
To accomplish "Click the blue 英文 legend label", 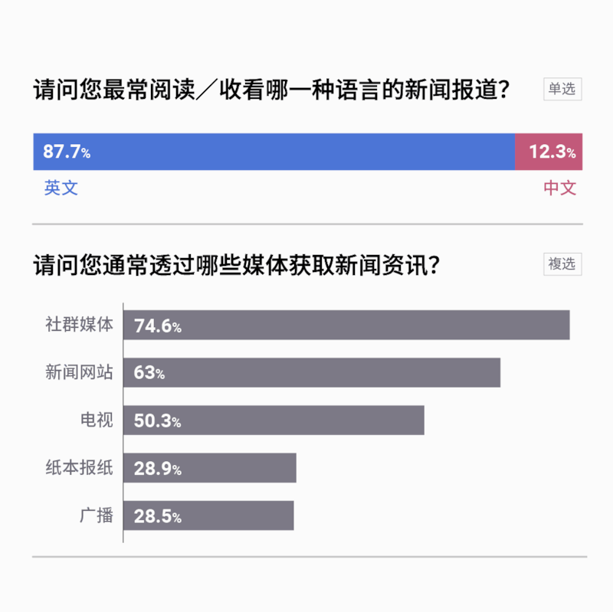I will [x=61, y=188].
